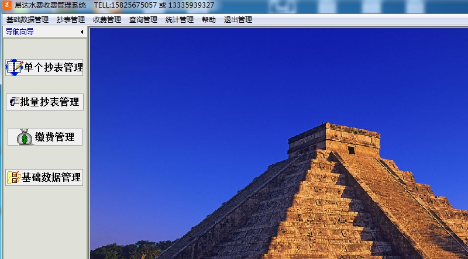Open the 抄表管理 menu

tap(71, 20)
